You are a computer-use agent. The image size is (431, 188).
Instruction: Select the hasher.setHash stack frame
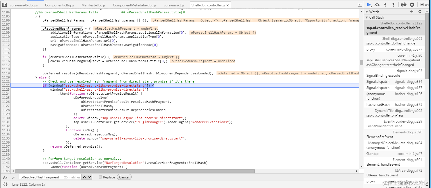(x=394, y=105)
